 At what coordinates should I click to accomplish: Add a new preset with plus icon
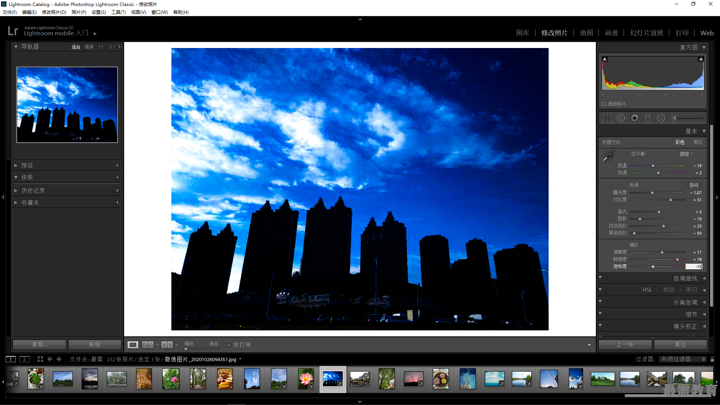click(117, 165)
